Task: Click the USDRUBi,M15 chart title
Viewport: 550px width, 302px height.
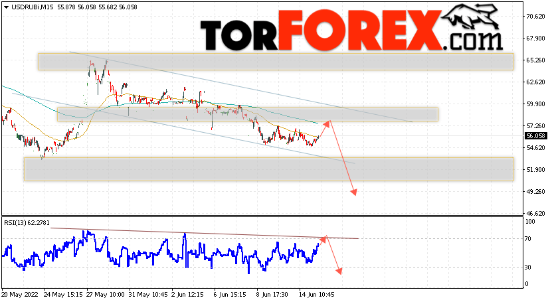Action: pyautogui.click(x=33, y=7)
